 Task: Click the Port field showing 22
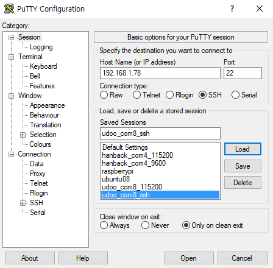click(243, 73)
